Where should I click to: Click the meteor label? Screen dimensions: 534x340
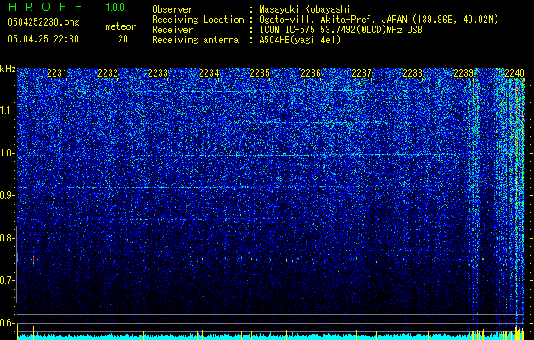tap(121, 26)
